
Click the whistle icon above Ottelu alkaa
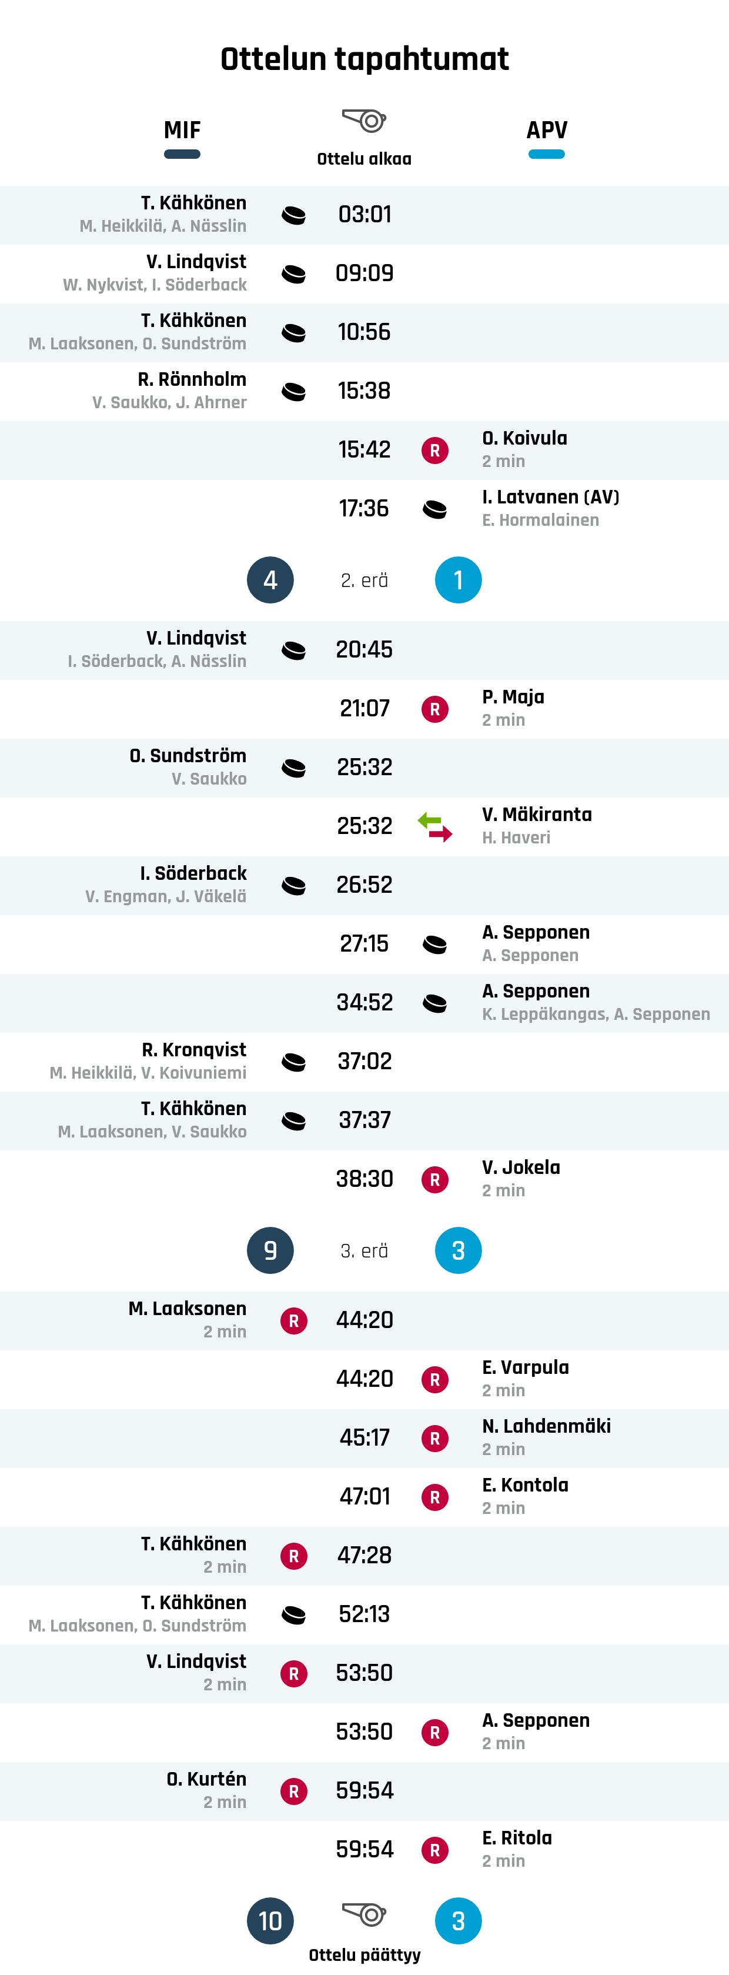pos(364,121)
